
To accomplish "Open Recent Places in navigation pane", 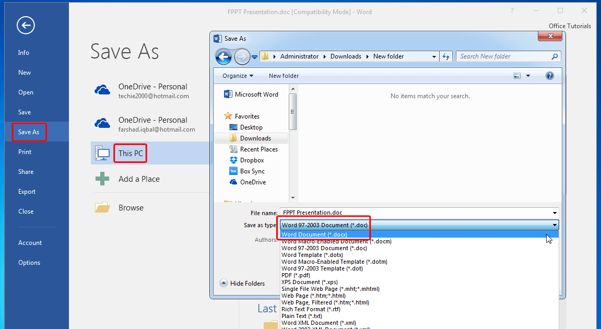I will click(x=254, y=149).
